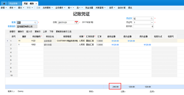Viewport: 184px width, 95px height.
Task: Expand the 业务操作 menu
Action: click(x=60, y=8)
